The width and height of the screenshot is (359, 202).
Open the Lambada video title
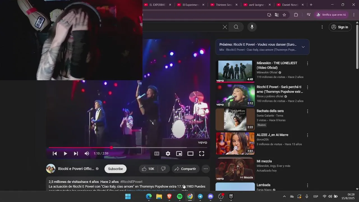[x=263, y=185]
